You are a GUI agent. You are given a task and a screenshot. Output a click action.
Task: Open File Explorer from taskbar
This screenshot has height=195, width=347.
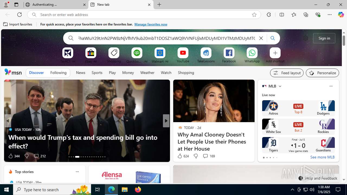pos(125,190)
